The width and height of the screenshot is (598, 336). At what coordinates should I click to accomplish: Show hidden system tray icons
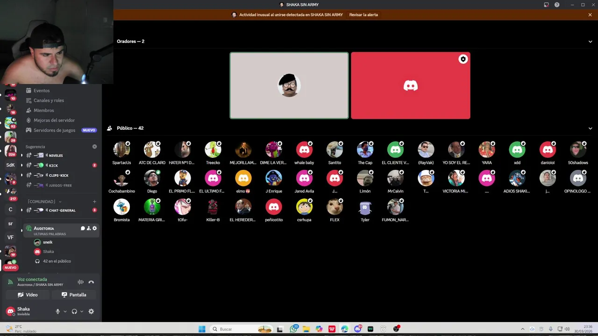click(x=522, y=329)
